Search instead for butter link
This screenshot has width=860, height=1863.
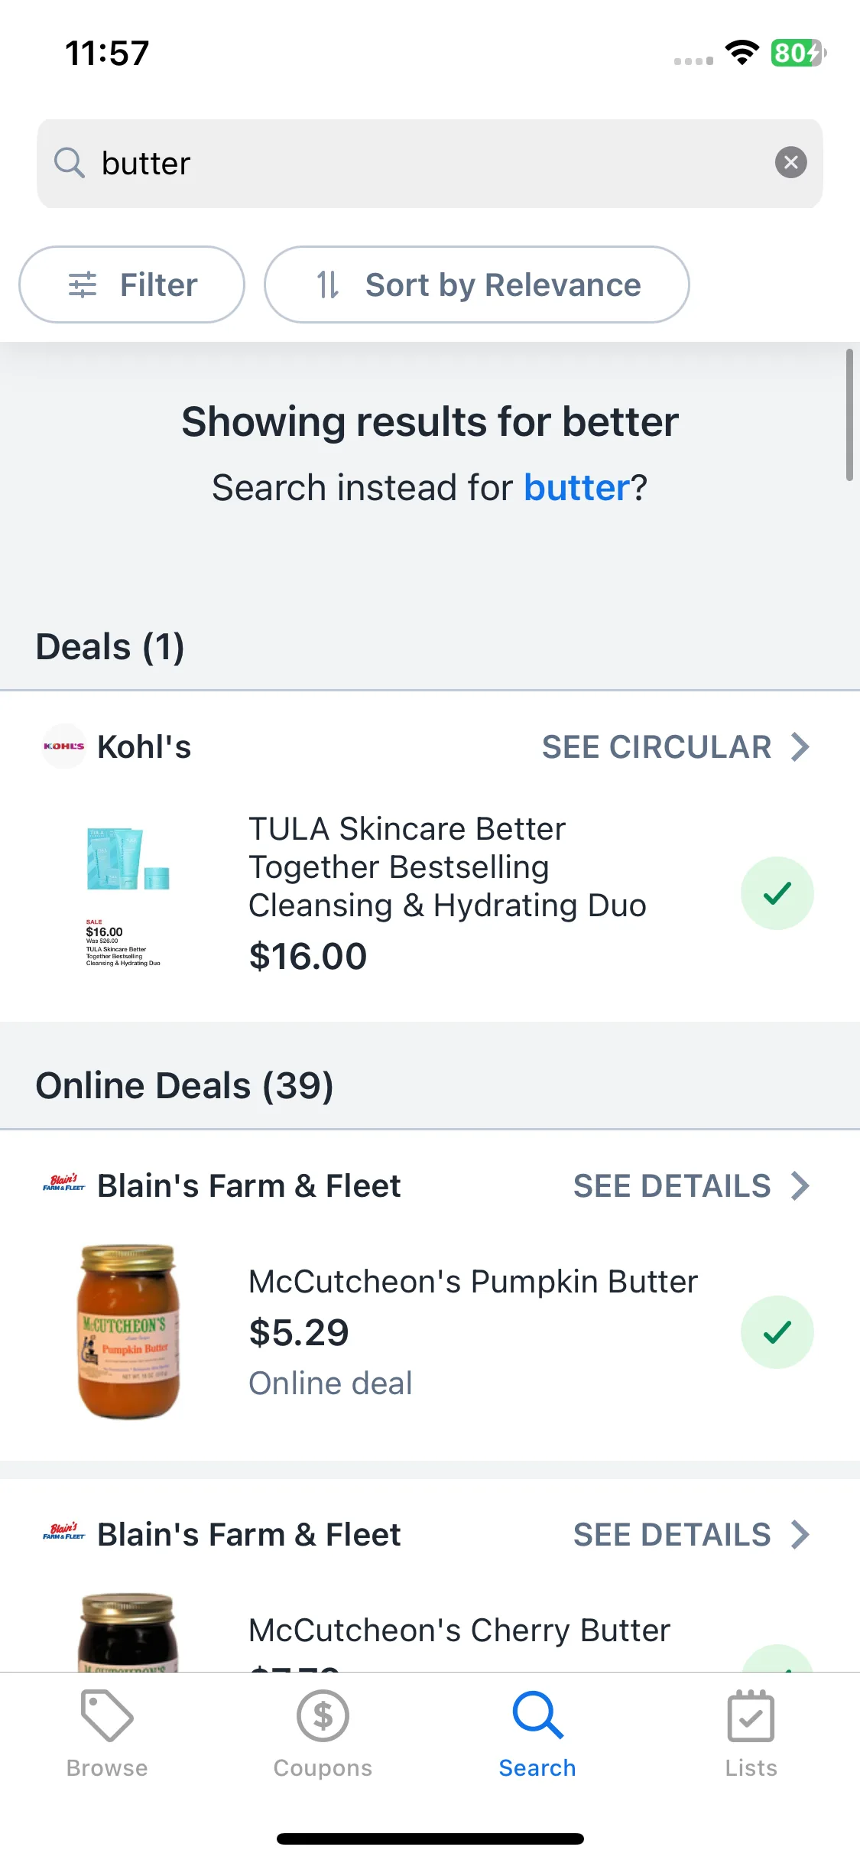pyautogui.click(x=576, y=487)
